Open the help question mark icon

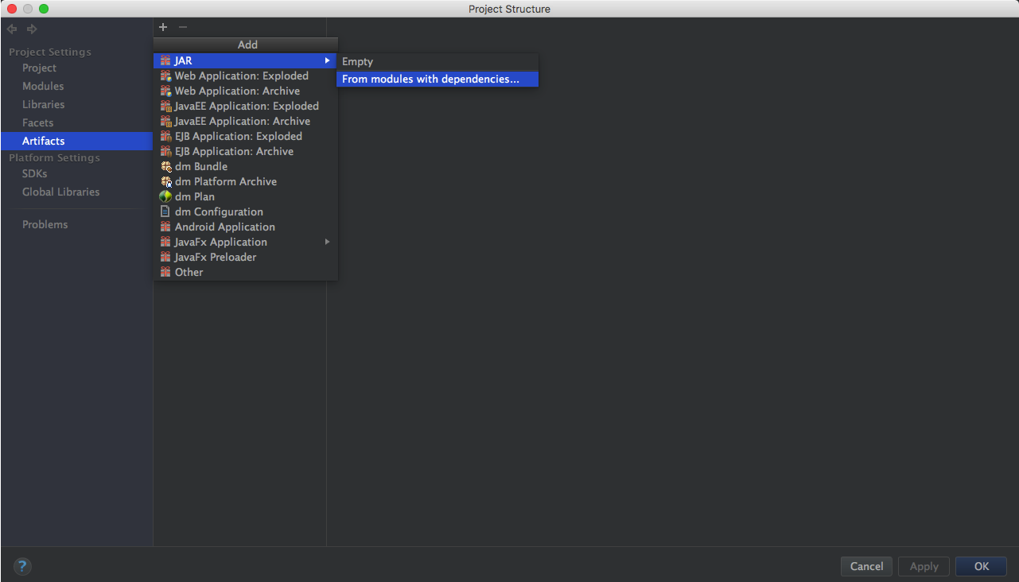click(23, 567)
